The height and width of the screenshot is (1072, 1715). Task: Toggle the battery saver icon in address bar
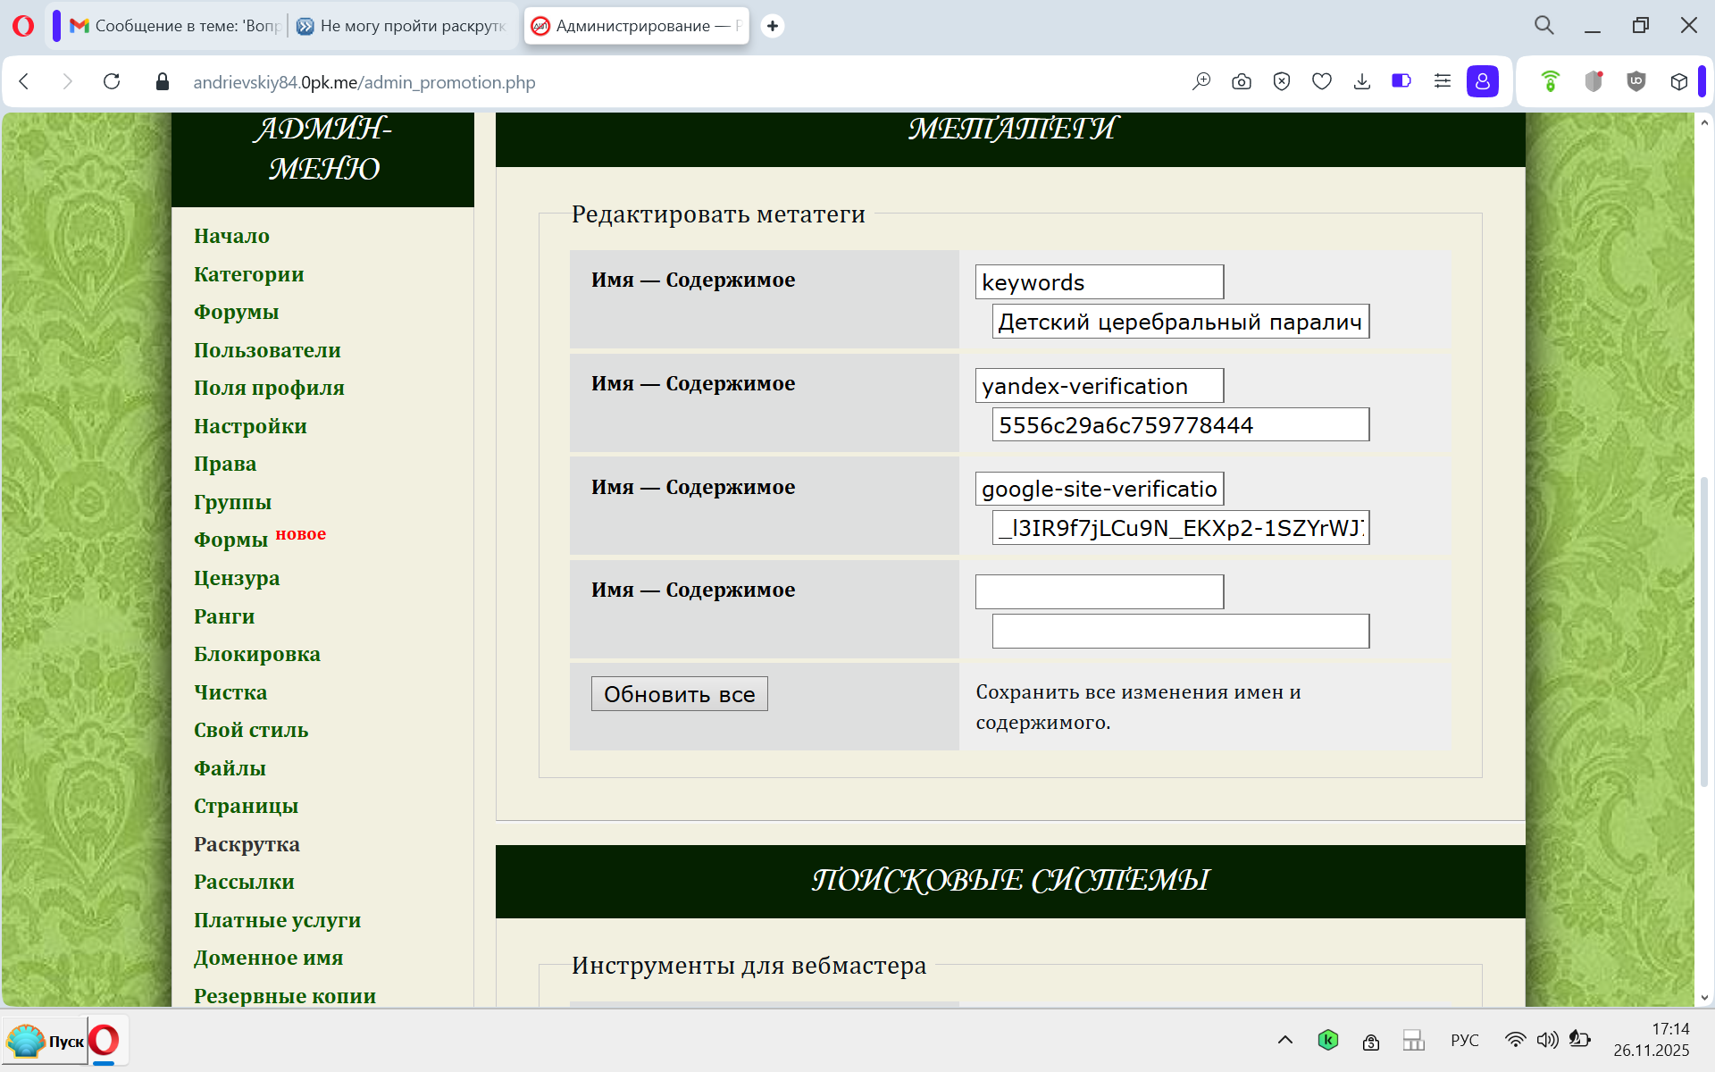pos(1401,81)
